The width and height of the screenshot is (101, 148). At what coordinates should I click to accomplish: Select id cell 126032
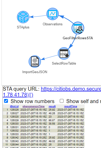pyautogui.click(x=14, y=131)
